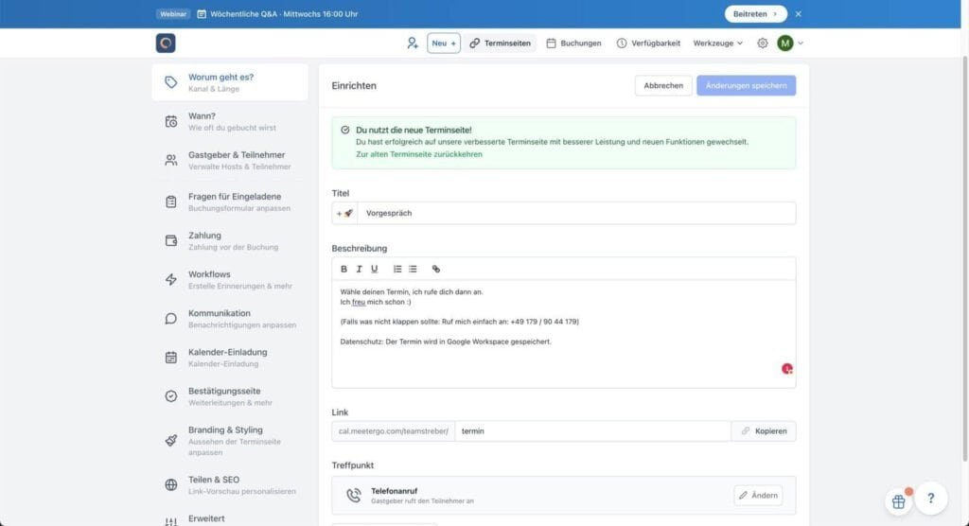Click the red grammar checker badge
969x526 pixels.
pos(786,369)
